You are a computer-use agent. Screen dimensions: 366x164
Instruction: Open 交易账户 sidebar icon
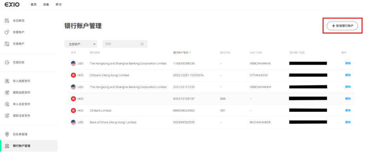tap(7, 44)
